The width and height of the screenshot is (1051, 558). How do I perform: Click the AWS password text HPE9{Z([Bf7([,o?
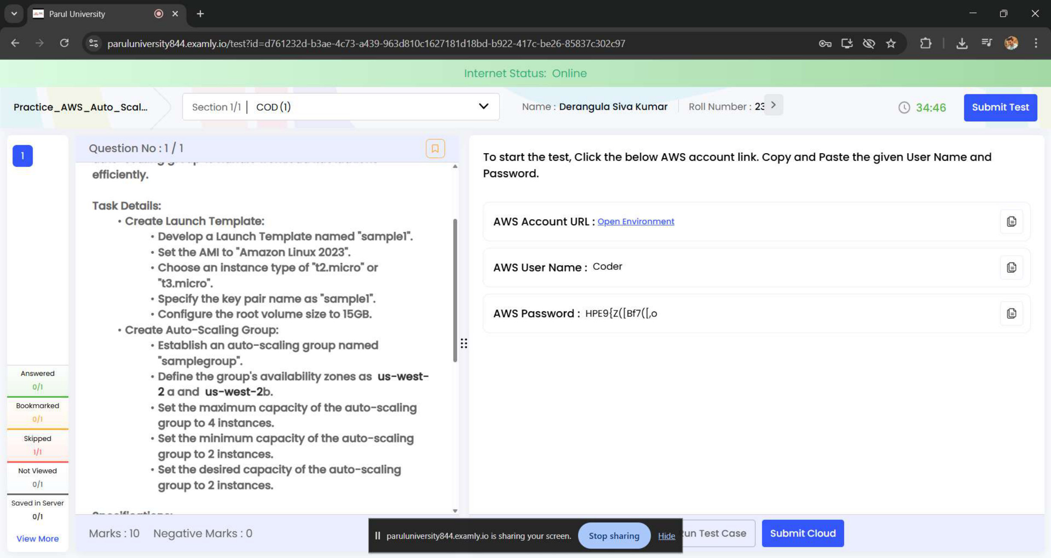click(621, 313)
